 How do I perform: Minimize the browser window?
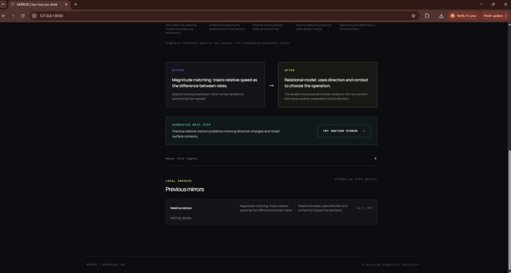(x=481, y=4)
